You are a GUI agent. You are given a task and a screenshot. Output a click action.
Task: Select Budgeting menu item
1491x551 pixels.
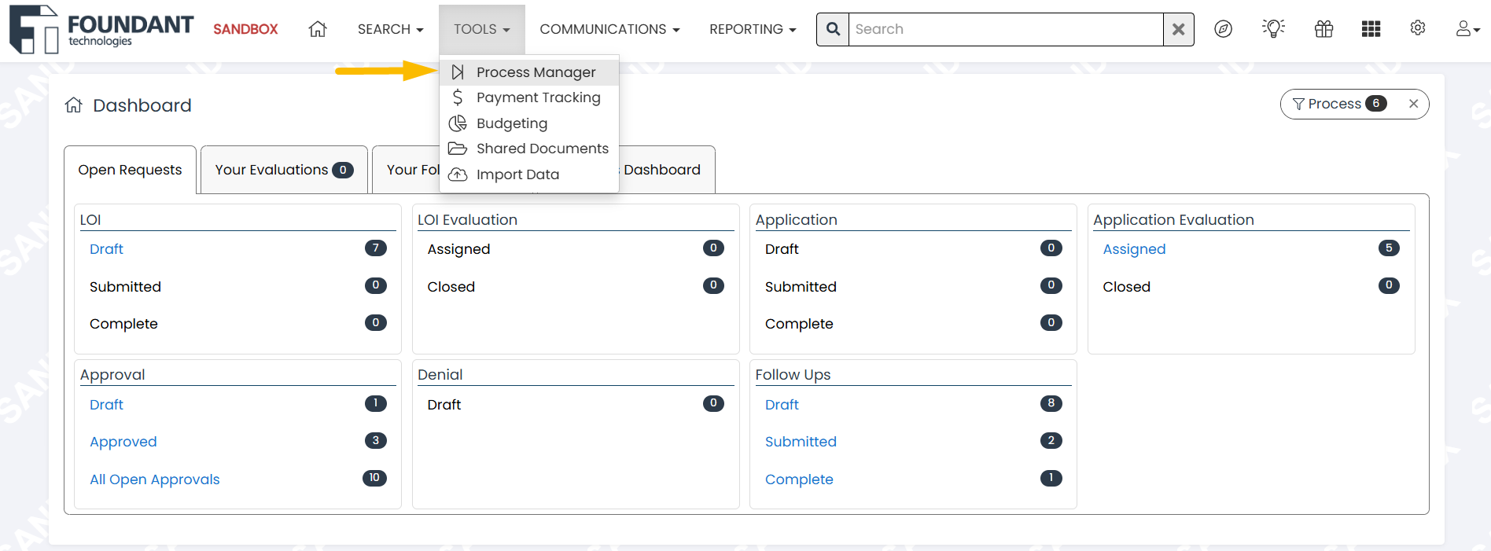point(529,123)
